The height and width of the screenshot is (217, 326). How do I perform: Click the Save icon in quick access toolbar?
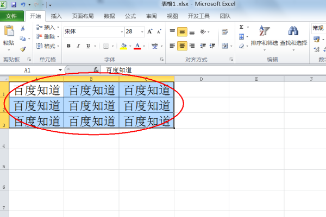[x=14, y=4]
